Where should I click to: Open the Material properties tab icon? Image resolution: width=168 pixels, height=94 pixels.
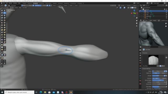pyautogui.click(x=140, y=81)
